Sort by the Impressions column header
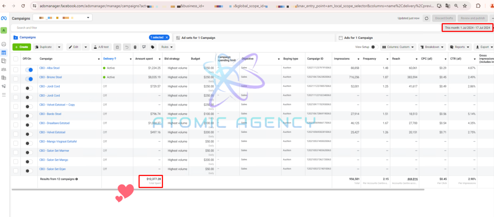The height and width of the screenshot is (217, 494). tap(342, 59)
